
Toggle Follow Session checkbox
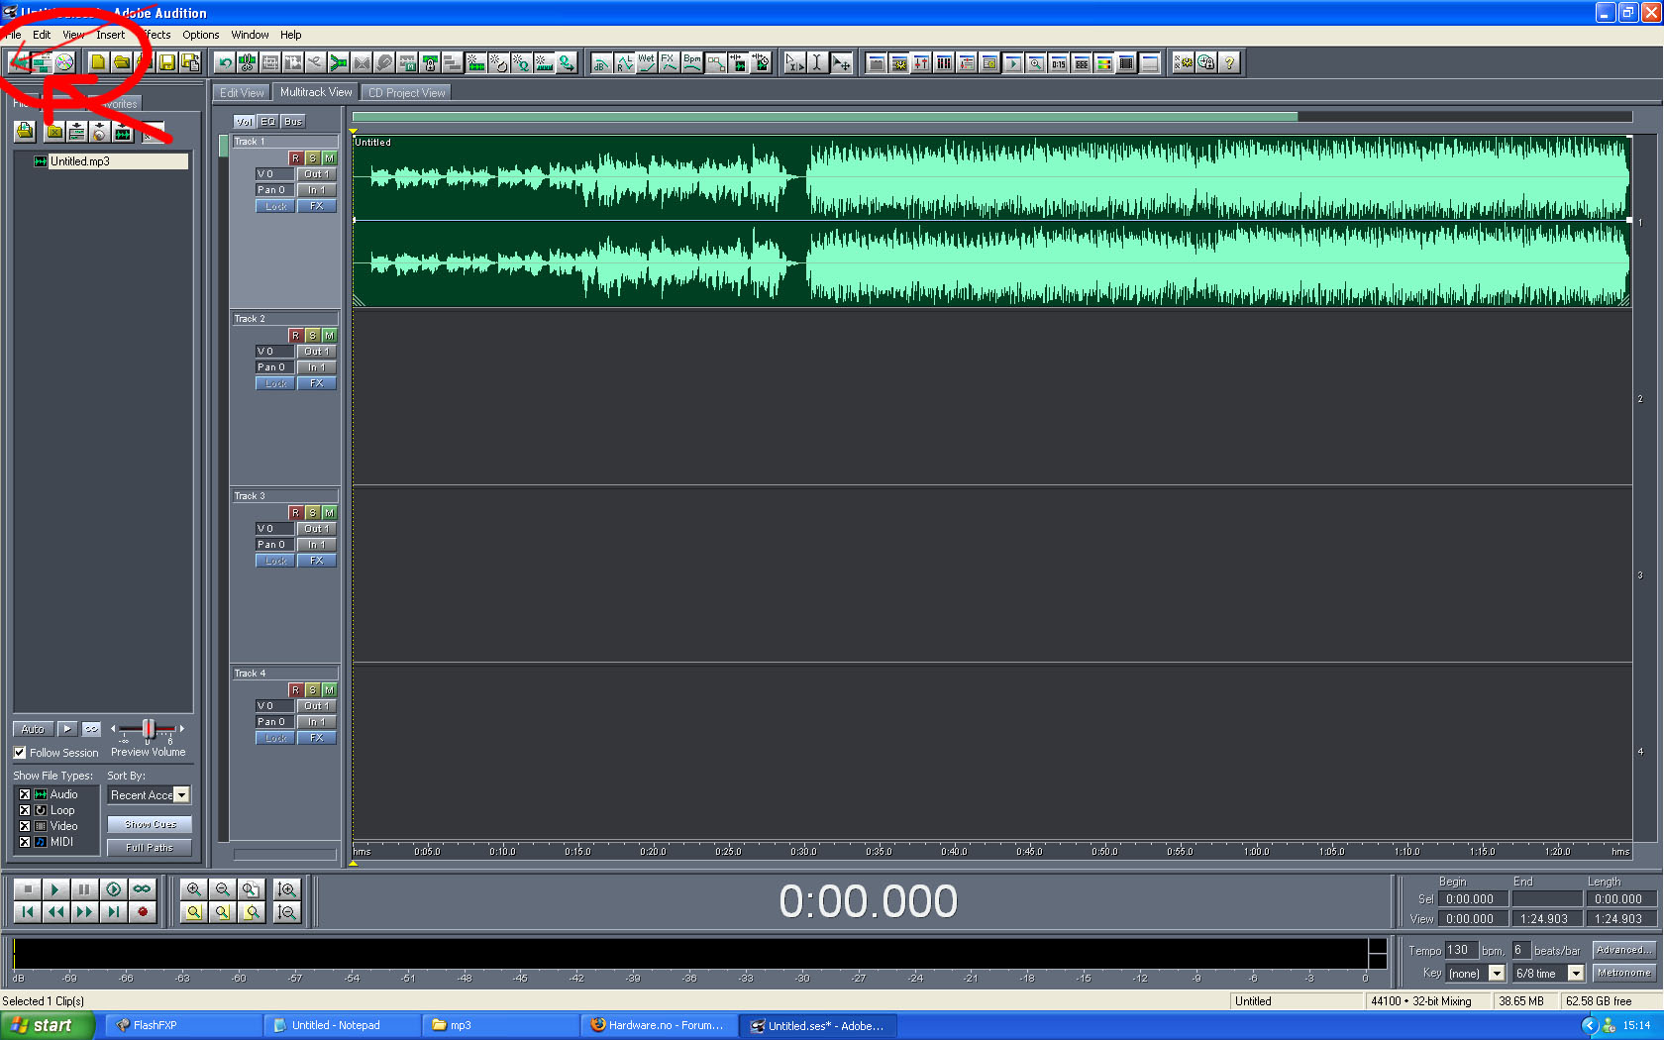(x=20, y=753)
